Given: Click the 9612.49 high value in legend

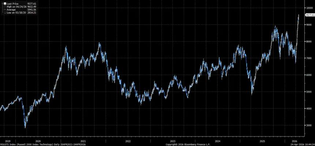Looking at the screenshot, I should (x=32, y=7).
